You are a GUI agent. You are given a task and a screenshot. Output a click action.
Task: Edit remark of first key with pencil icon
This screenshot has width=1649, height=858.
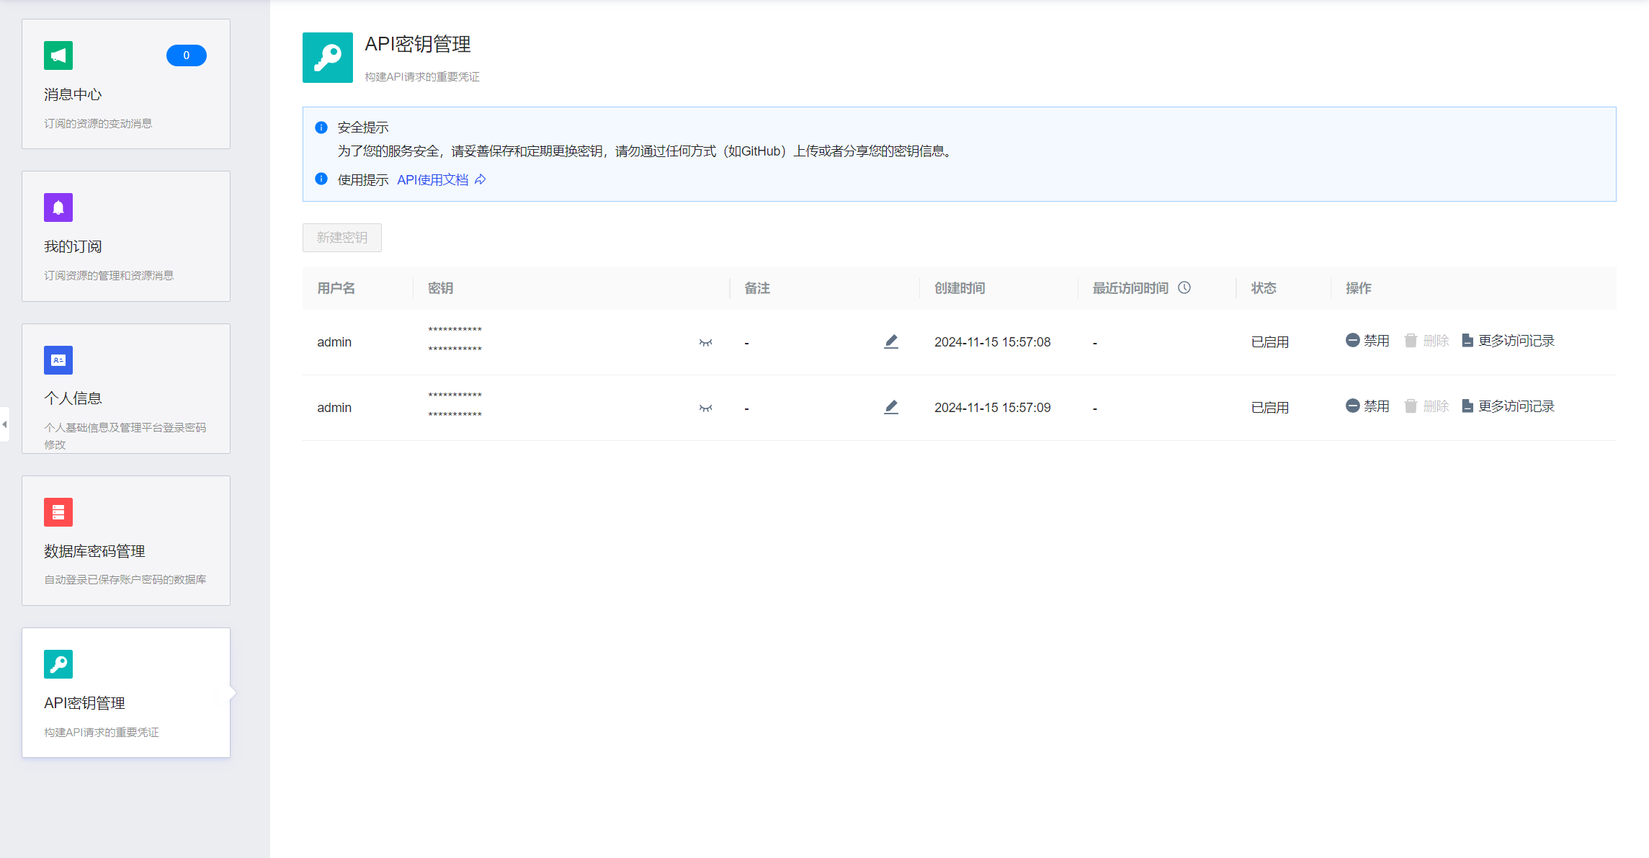coord(891,341)
